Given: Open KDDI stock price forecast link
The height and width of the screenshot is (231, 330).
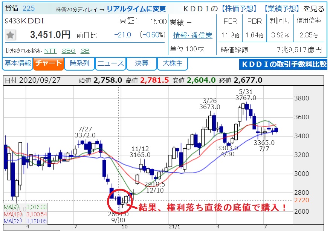Looking at the screenshot, I should click(240, 8).
